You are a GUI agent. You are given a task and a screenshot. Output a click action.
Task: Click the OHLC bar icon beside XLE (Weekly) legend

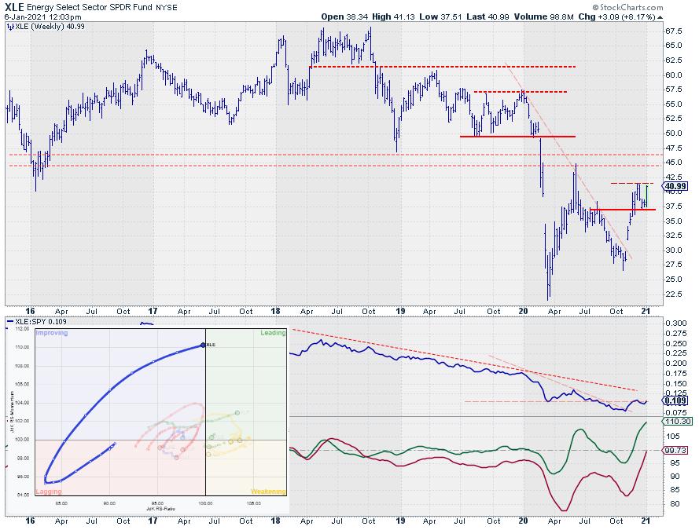point(9,27)
